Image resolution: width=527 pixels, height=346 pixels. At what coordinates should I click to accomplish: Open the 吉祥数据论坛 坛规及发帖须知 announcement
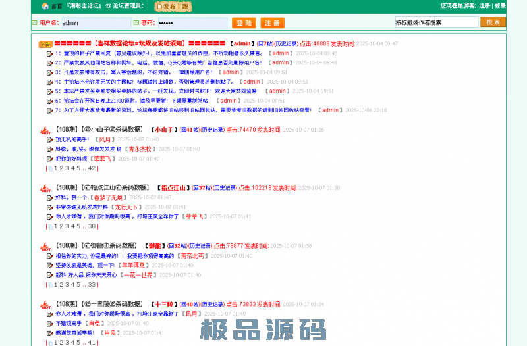coord(140,43)
